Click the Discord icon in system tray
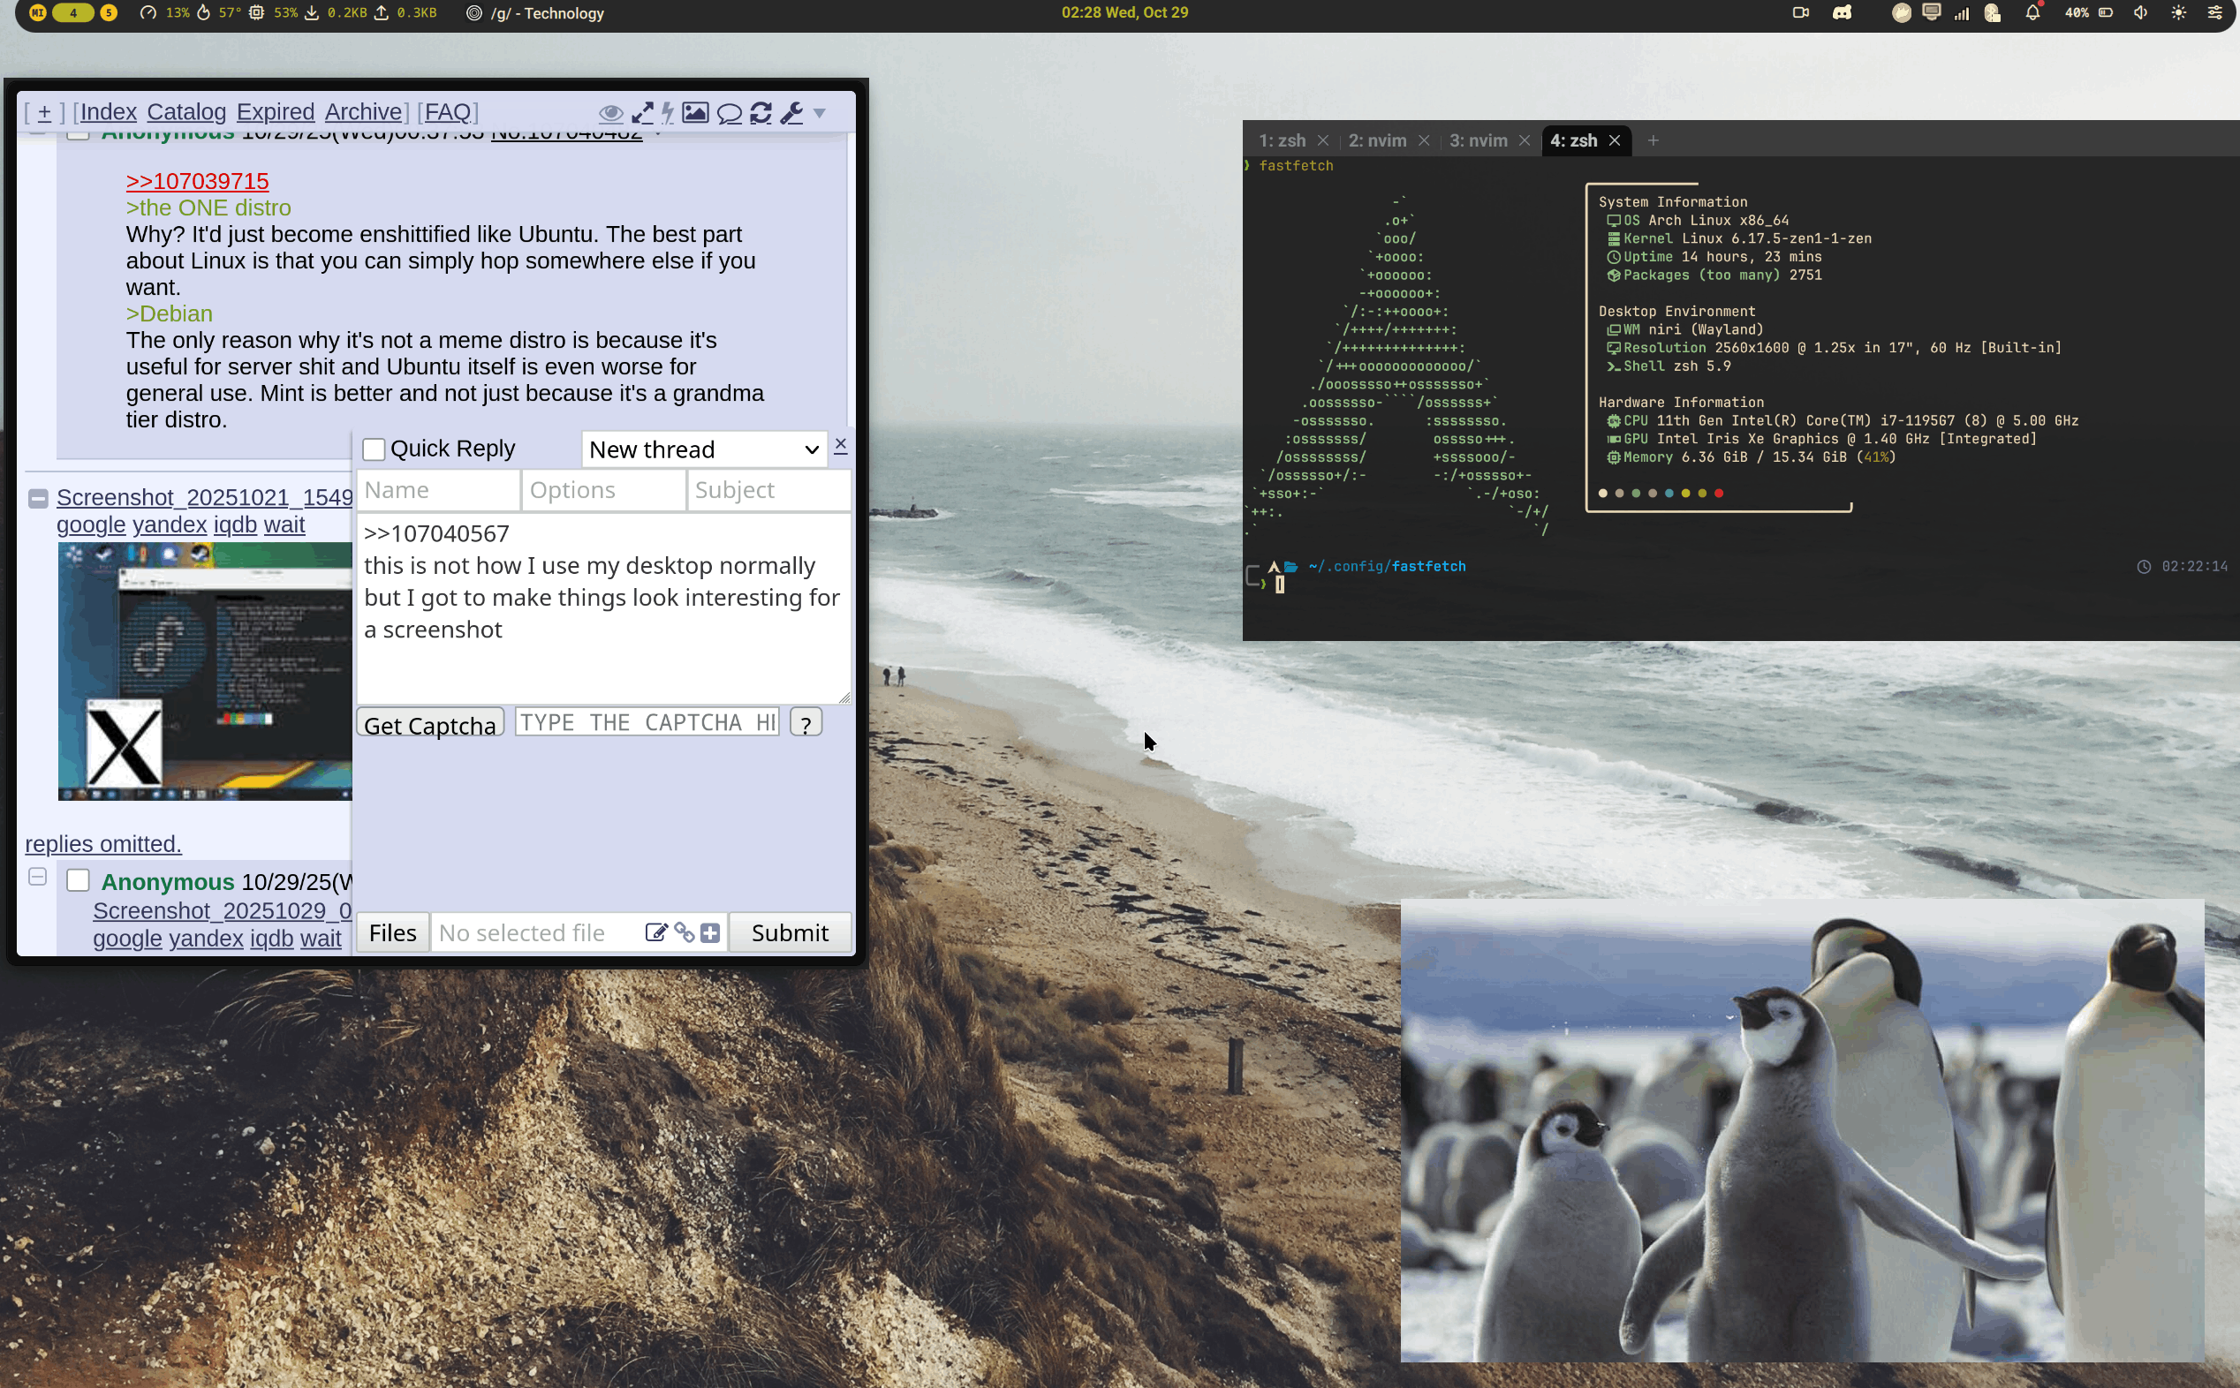 click(x=1843, y=13)
